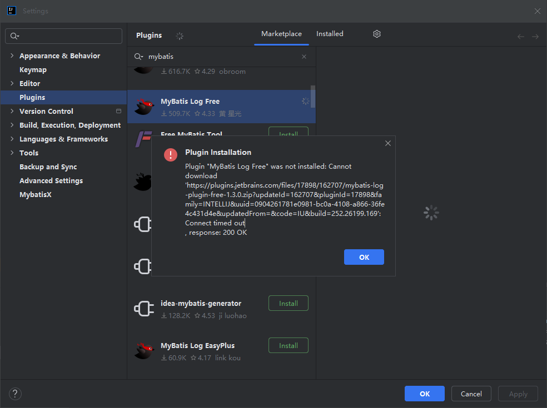Click the mybatis plugin search field
Viewport: 547px width, 408px height.
click(x=221, y=57)
